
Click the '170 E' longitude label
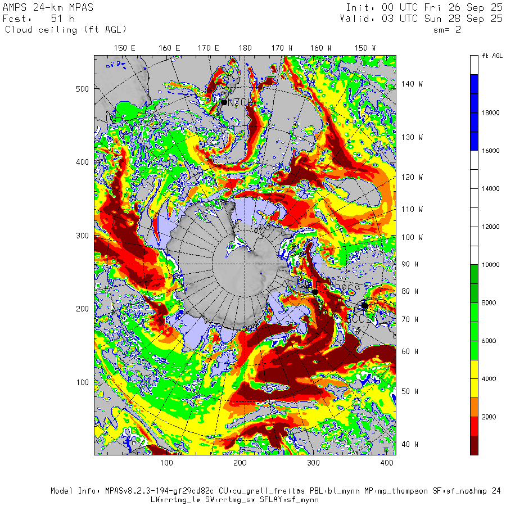pyautogui.click(x=208, y=48)
